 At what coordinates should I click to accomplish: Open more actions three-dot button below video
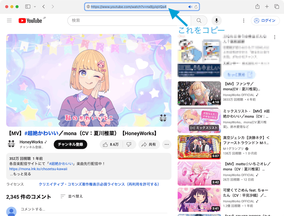(167, 144)
